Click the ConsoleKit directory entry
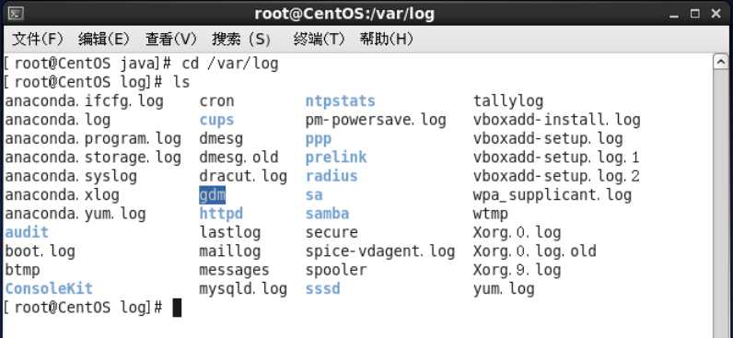The height and width of the screenshot is (338, 733). point(49,288)
